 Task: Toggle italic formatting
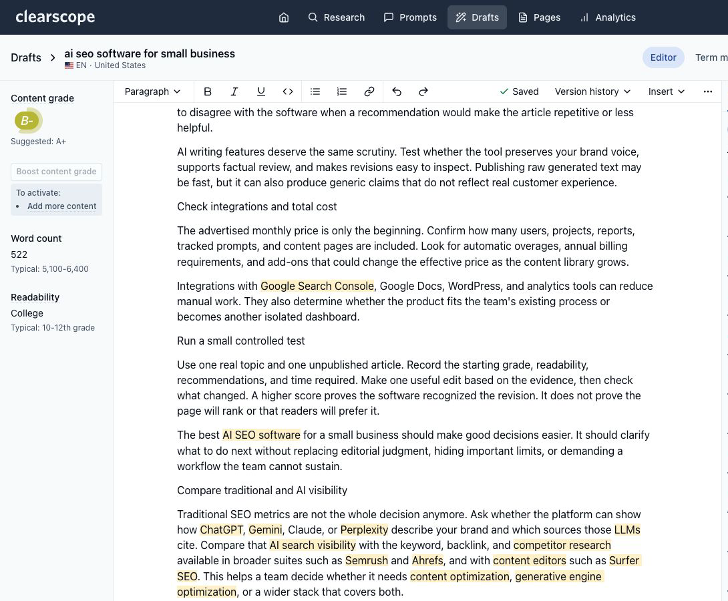point(234,91)
